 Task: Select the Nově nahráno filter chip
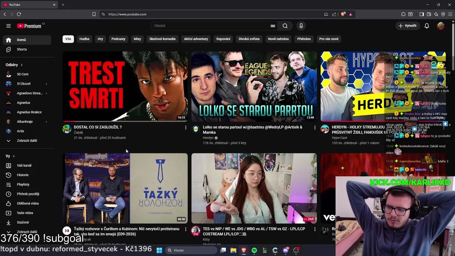(x=278, y=39)
